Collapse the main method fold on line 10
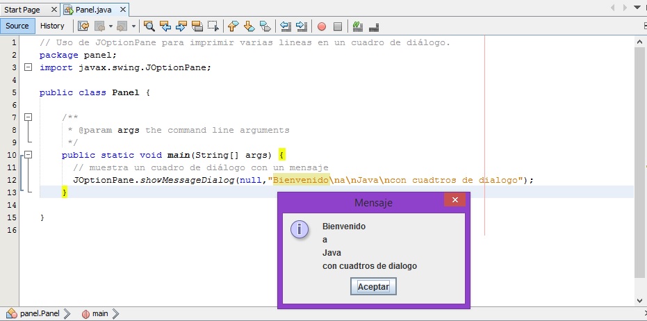 click(x=28, y=155)
